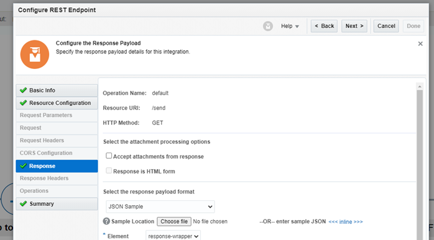
Task: Click the green checkmark next to Basic Info
Action: tap(23, 91)
